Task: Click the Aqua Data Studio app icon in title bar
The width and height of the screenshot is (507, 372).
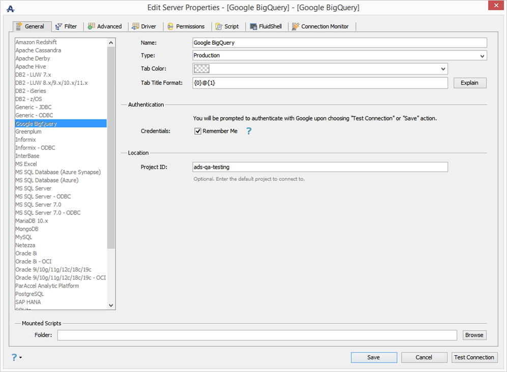Action: click(10, 9)
